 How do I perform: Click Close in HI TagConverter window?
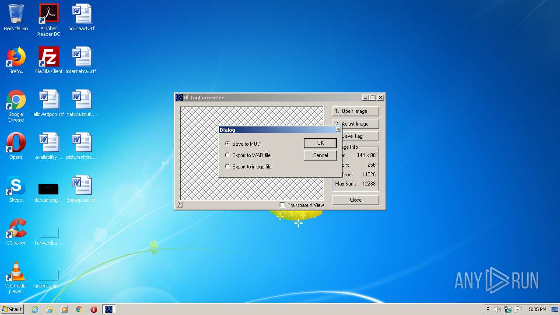pos(355,200)
